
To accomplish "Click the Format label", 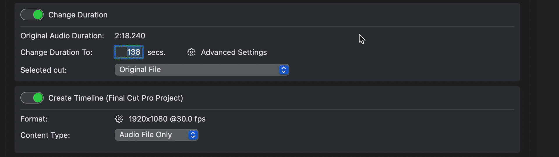I will click(34, 119).
